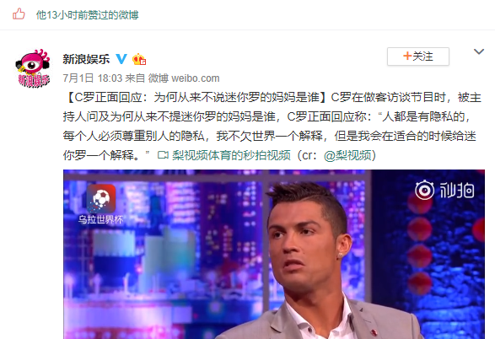This screenshot has width=495, height=339.
Task: Open the 微博 weibo.com source link
Action: (184, 78)
